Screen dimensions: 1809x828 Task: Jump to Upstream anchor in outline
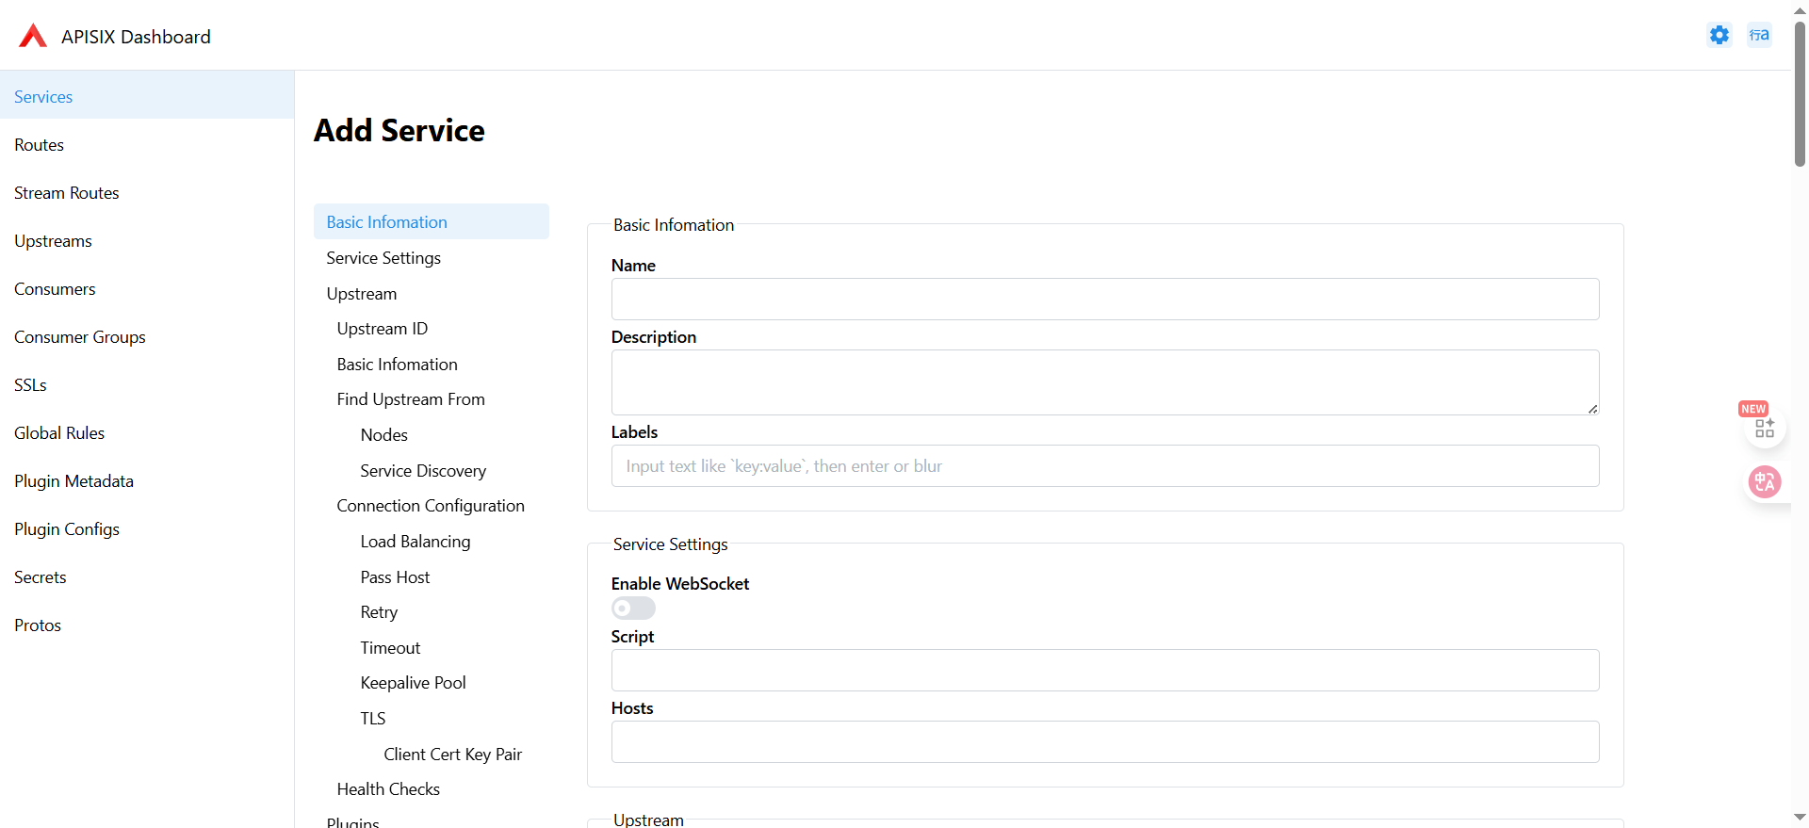(432, 293)
